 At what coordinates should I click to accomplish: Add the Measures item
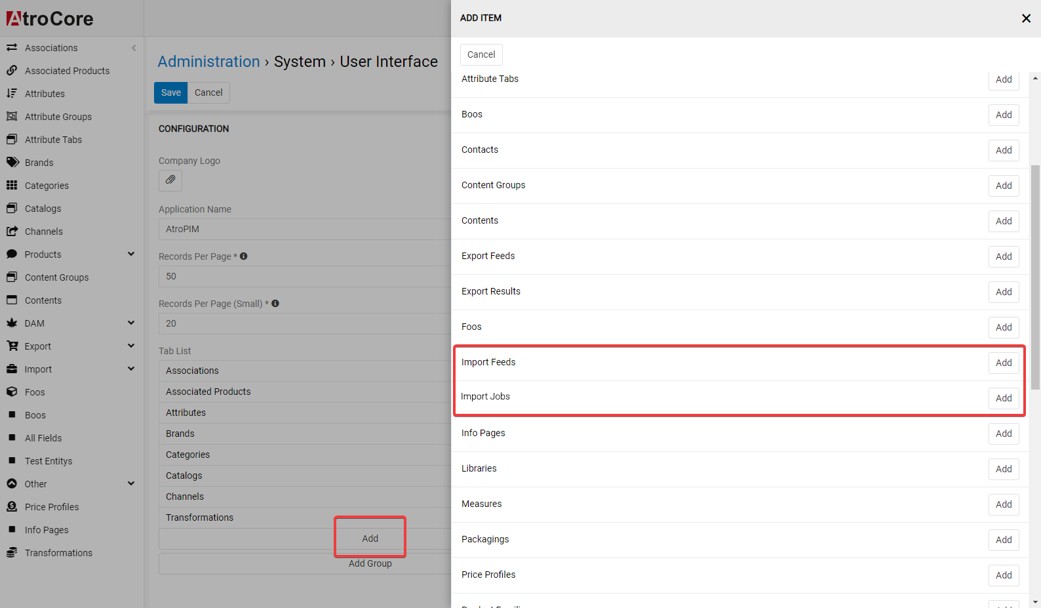[1004, 504]
